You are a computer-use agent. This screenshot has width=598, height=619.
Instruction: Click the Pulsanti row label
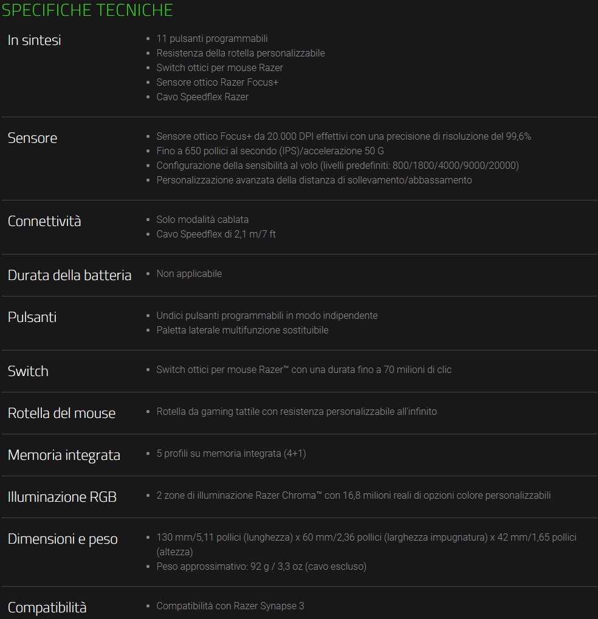[32, 317]
